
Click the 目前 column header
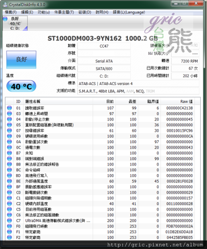tap(104, 102)
